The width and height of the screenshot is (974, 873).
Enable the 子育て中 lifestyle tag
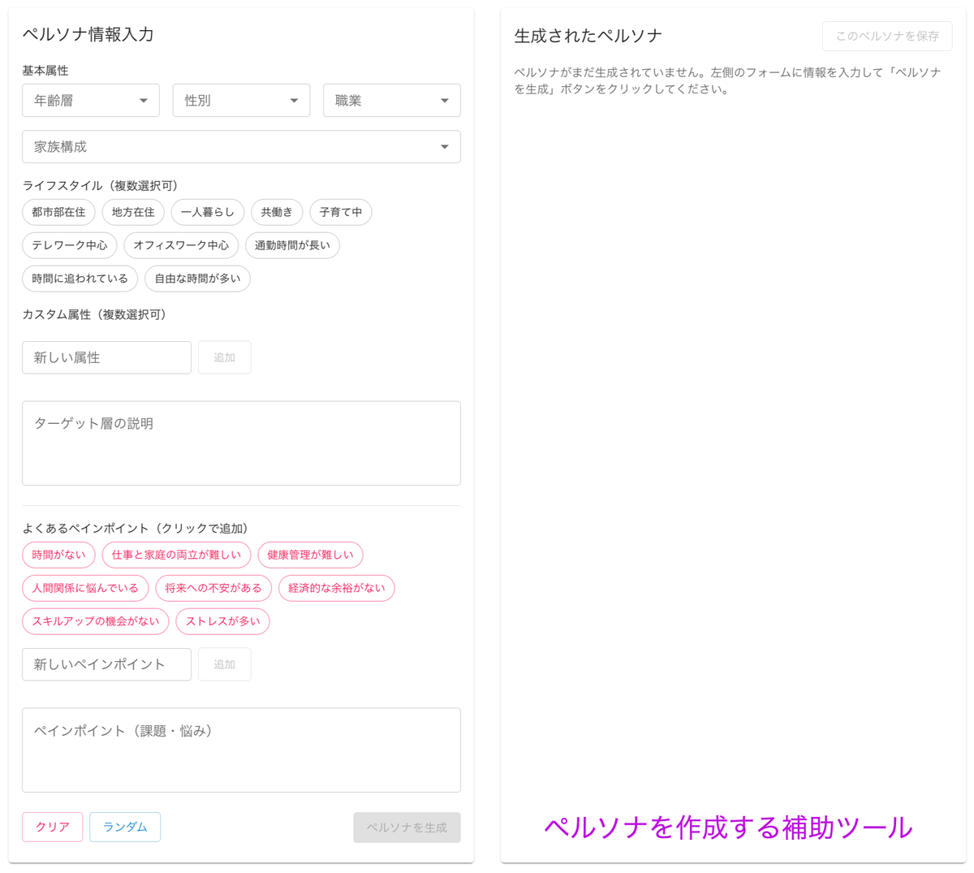tap(340, 212)
